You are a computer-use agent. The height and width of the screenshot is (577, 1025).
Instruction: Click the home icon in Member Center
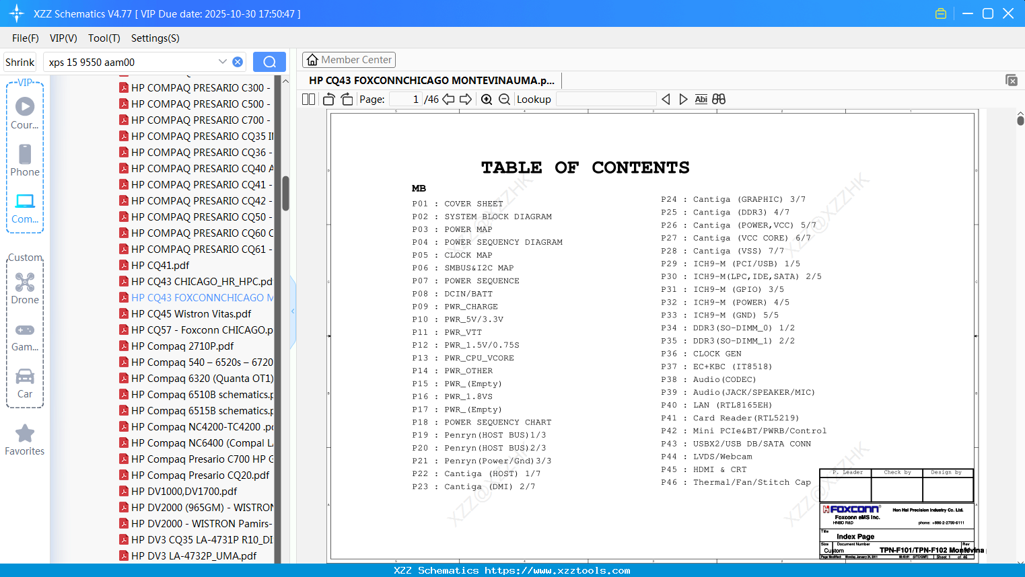(x=312, y=60)
